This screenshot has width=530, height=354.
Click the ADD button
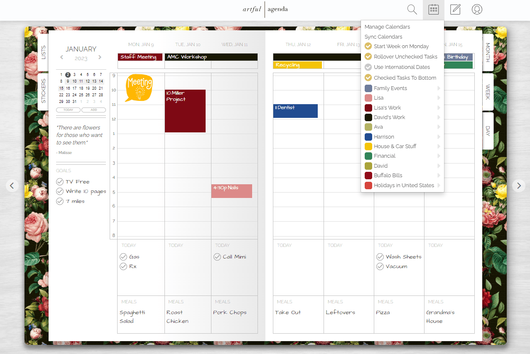pos(93,110)
